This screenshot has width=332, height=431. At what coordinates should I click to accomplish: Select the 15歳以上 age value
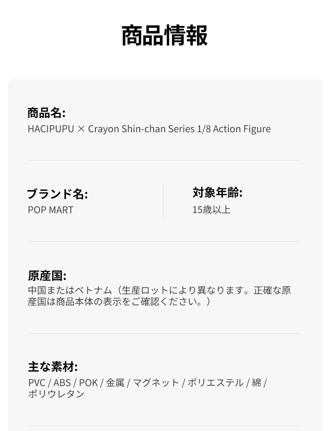212,210
